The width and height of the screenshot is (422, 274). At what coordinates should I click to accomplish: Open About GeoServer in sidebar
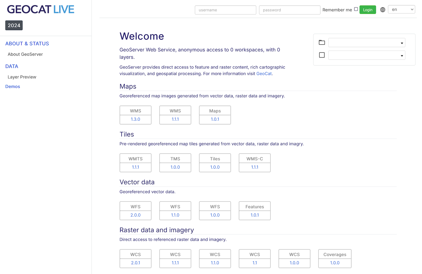25,54
